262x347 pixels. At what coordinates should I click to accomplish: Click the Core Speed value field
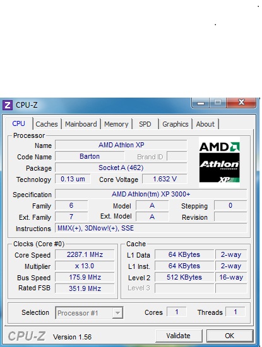pyautogui.click(x=85, y=254)
